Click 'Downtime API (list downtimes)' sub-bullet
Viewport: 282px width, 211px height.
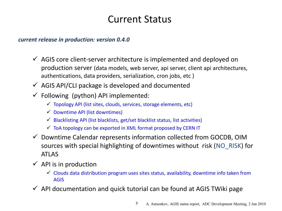point(88,112)
